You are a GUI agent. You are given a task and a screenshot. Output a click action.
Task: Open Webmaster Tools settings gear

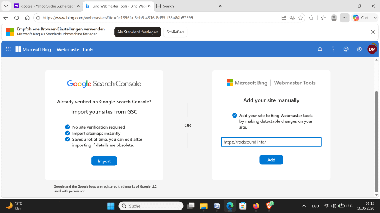tap(359, 49)
